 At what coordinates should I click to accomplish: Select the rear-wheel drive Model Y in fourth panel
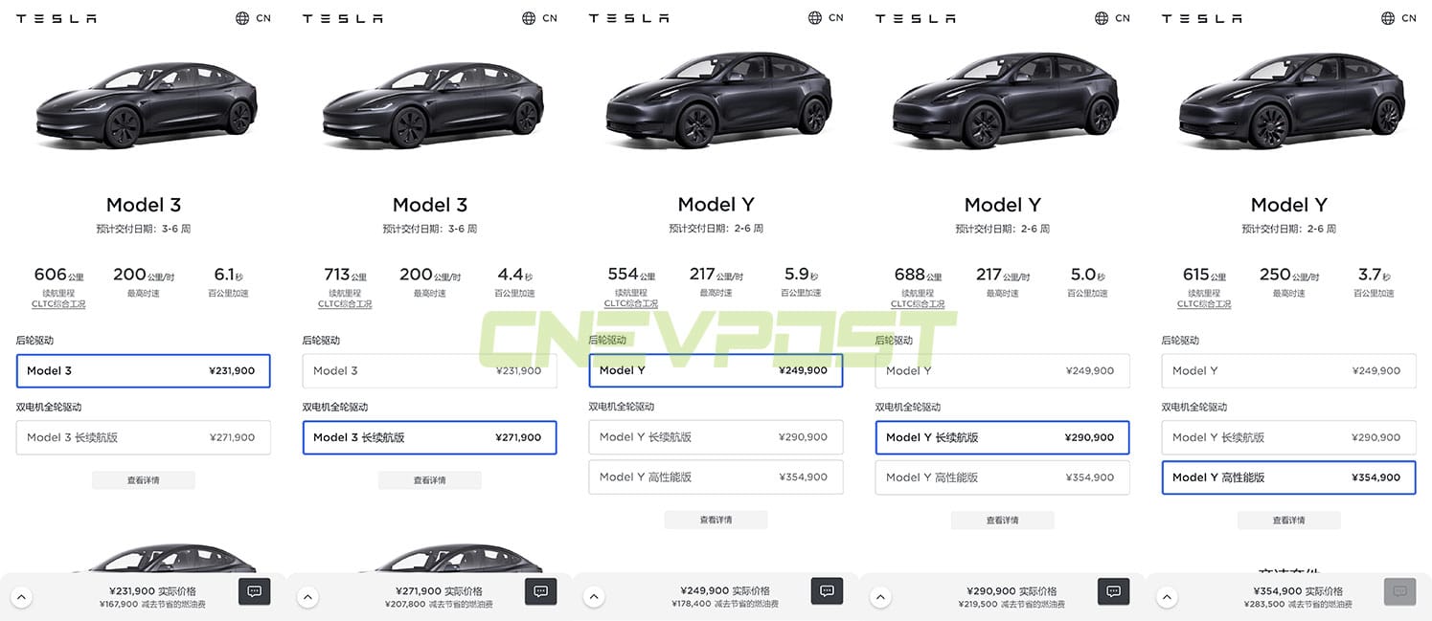point(1002,370)
